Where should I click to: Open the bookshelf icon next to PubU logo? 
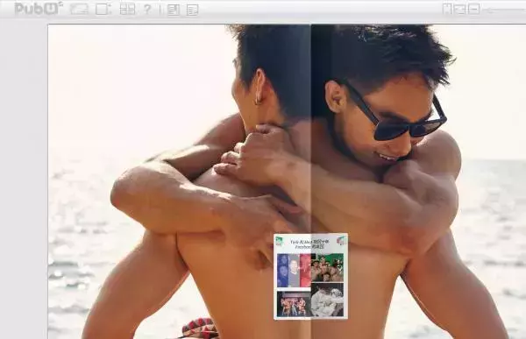(x=79, y=9)
